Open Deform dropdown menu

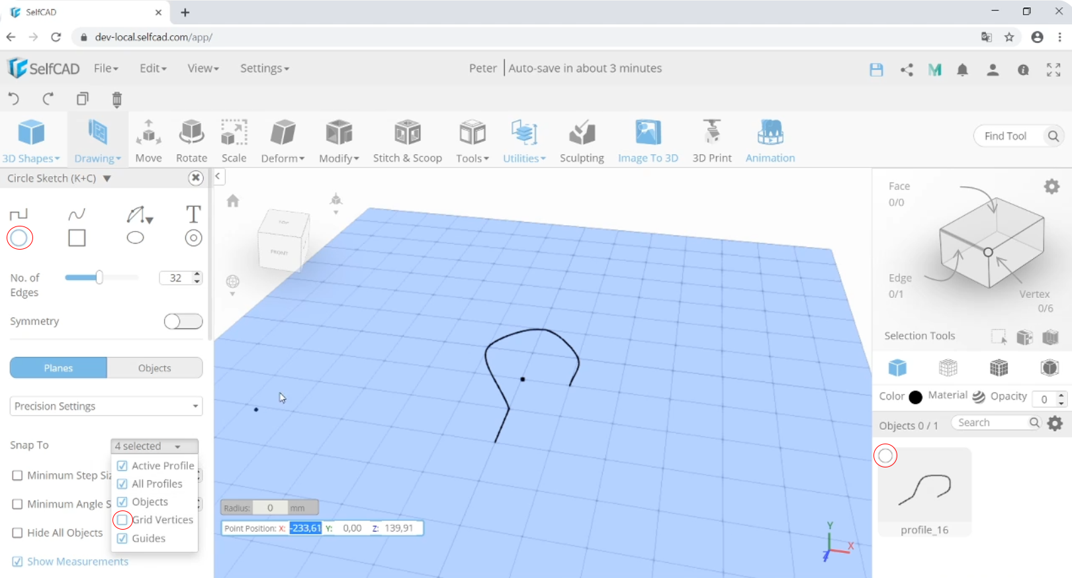click(x=283, y=140)
